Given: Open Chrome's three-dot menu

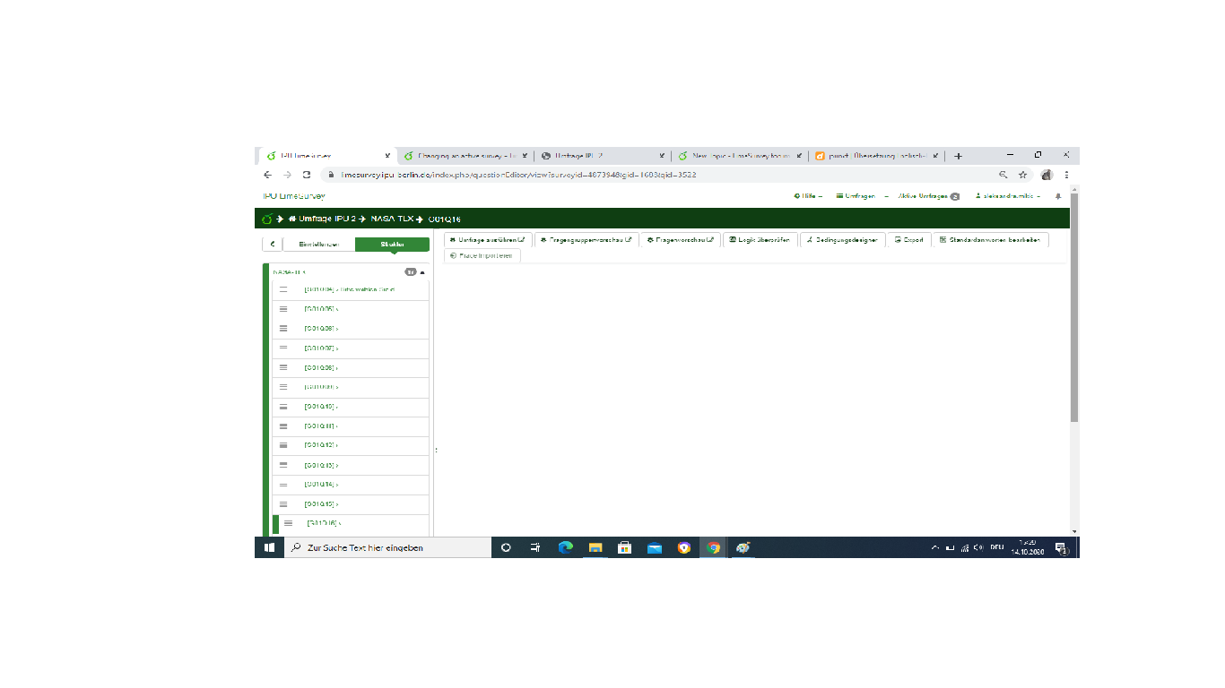Looking at the screenshot, I should click(1066, 175).
